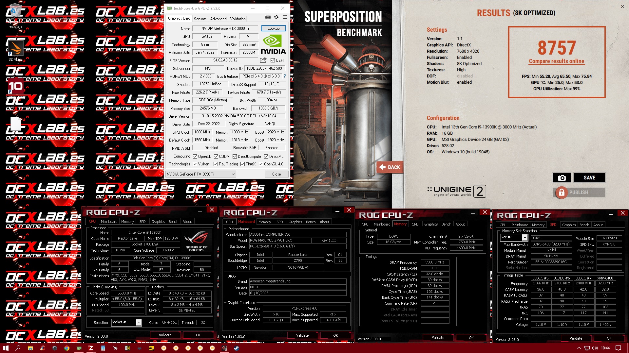Open the Windows Start menu
The image size is (629, 353).
[x=6, y=348]
